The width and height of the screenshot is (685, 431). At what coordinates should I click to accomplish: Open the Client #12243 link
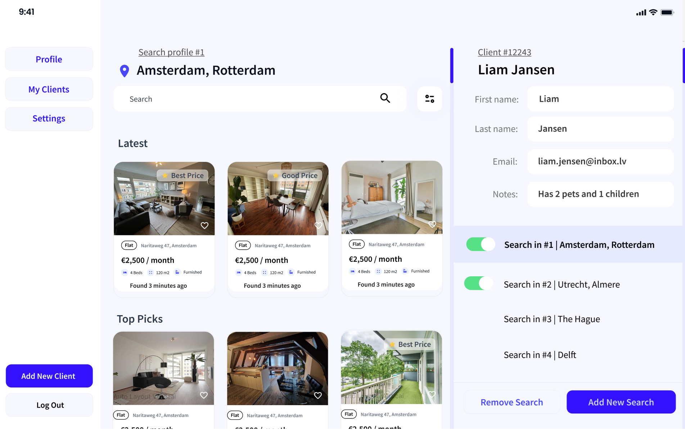504,52
